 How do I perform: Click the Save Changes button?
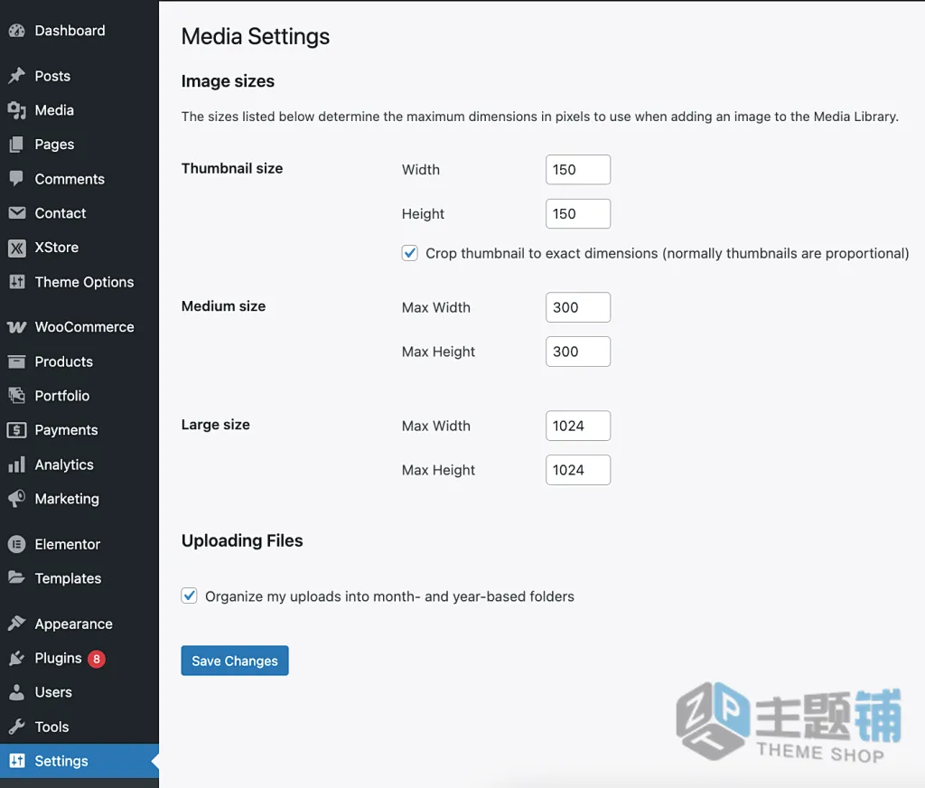(235, 661)
